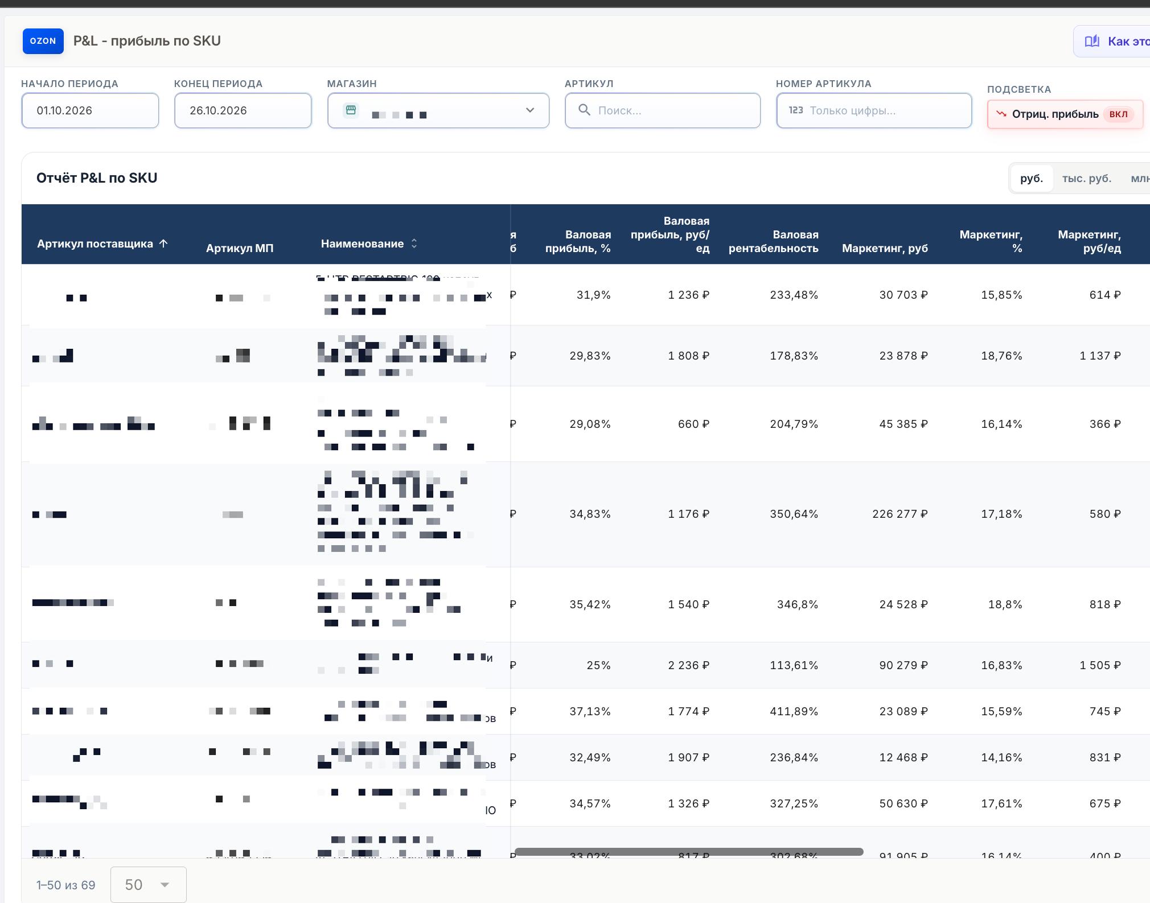Click the Артикул МП column header
Viewport: 1150px width, 903px height.
(x=240, y=248)
